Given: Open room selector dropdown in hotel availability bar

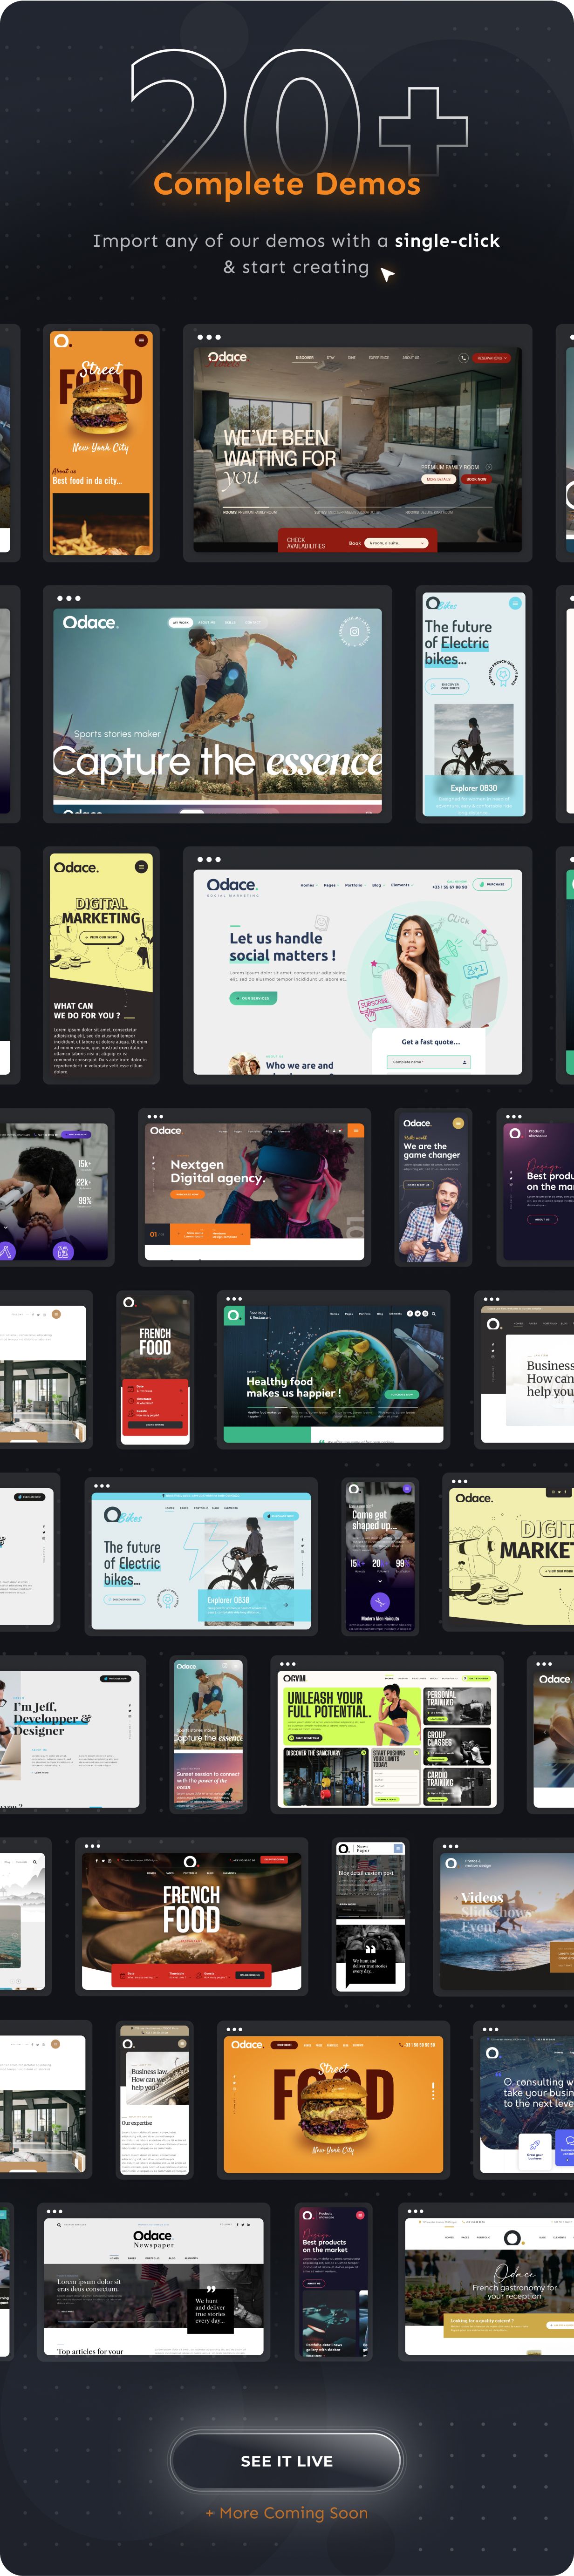Looking at the screenshot, I should [x=397, y=543].
